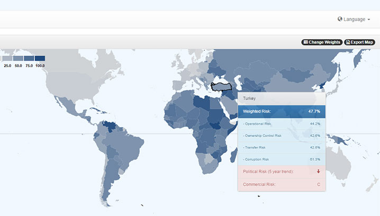The image size is (380, 216).
Task: Select the 75.0 legend color swatch
Action: [x=29, y=58]
